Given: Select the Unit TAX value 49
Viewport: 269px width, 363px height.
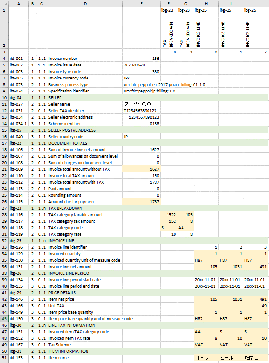Looking at the screenshot, I should pyautogui.click(x=256, y=306).
